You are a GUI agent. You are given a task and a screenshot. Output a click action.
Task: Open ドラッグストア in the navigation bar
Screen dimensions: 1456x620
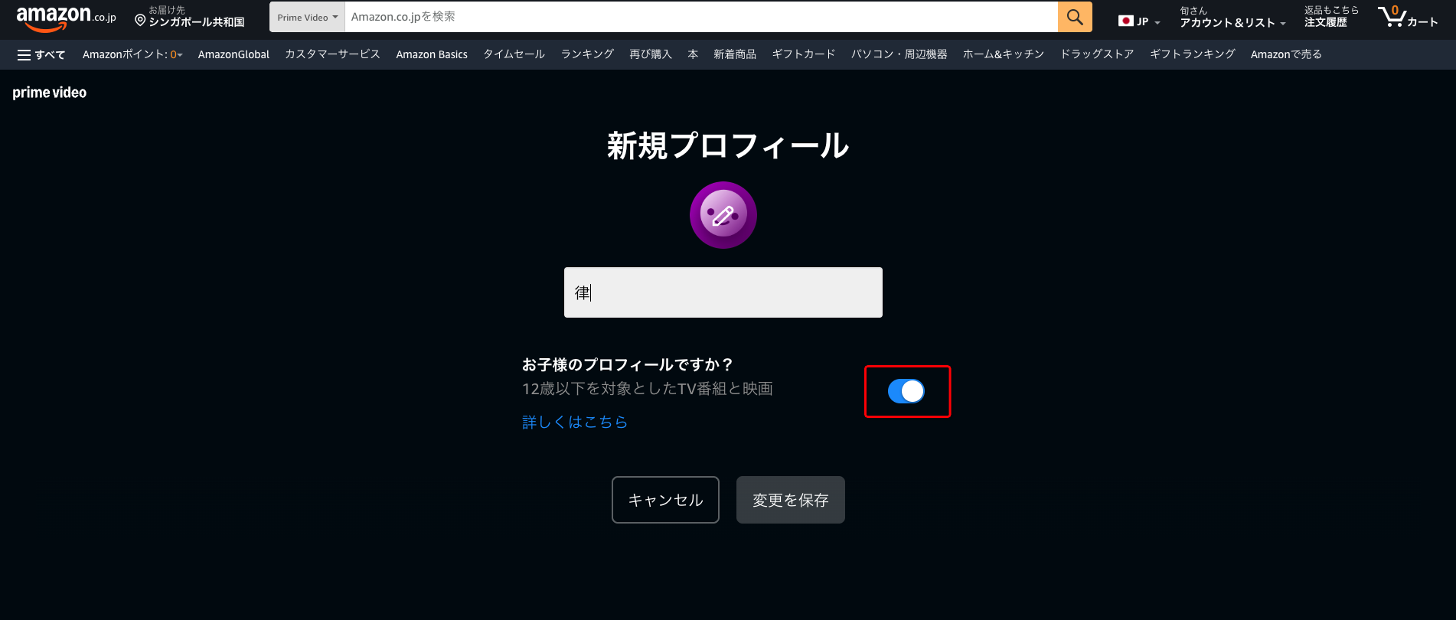[x=1097, y=54]
